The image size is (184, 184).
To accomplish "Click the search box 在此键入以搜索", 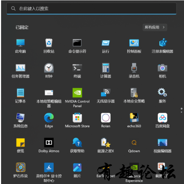I will pos(92,9).
